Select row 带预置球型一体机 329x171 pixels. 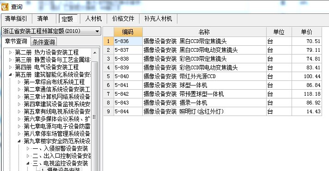(213, 94)
